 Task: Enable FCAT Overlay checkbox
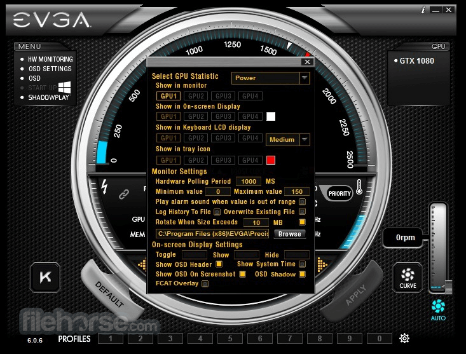[205, 283]
